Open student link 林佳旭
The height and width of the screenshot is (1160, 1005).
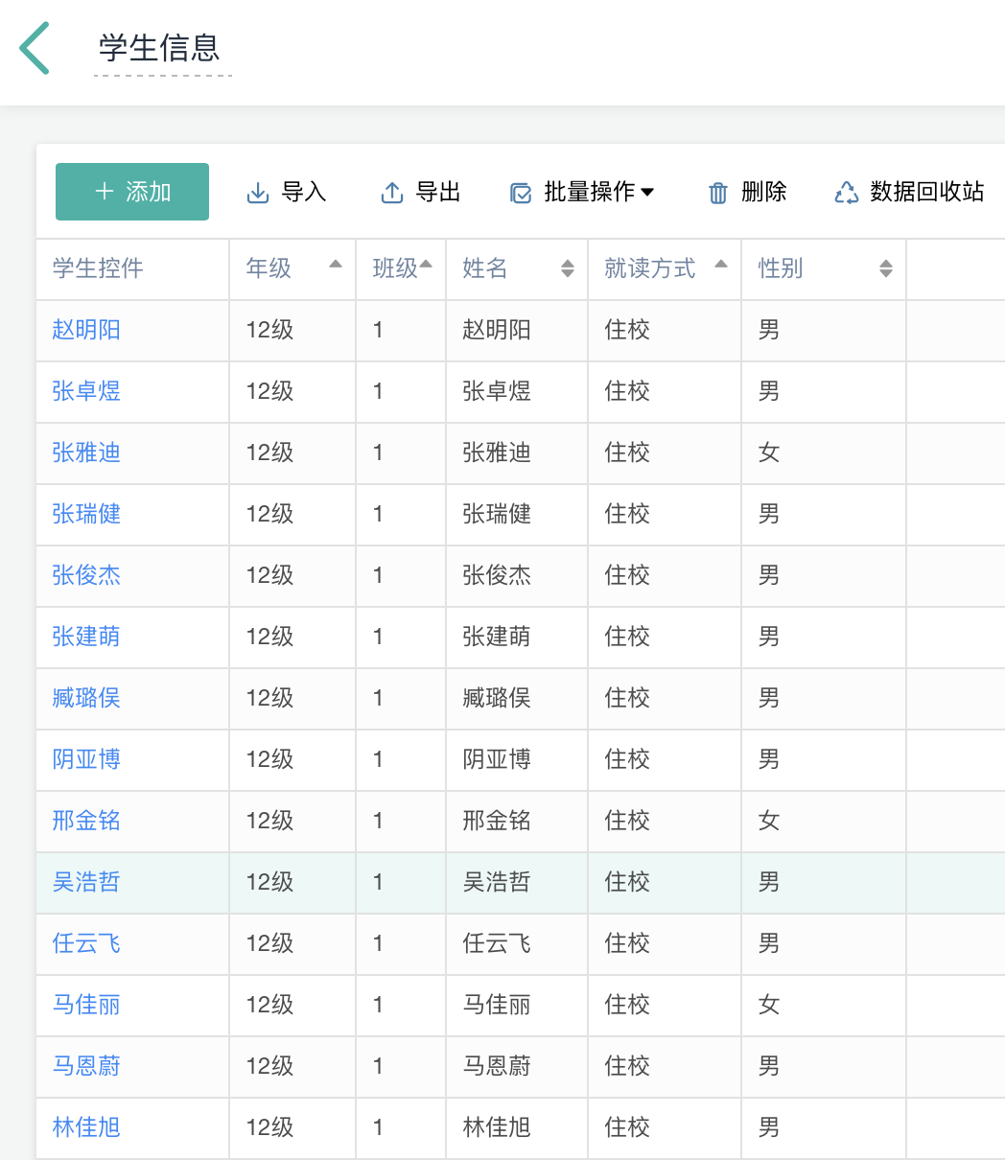pos(86,1127)
